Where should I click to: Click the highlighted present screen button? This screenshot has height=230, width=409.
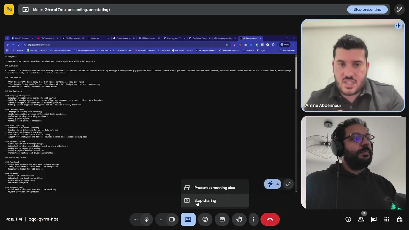click(188, 219)
